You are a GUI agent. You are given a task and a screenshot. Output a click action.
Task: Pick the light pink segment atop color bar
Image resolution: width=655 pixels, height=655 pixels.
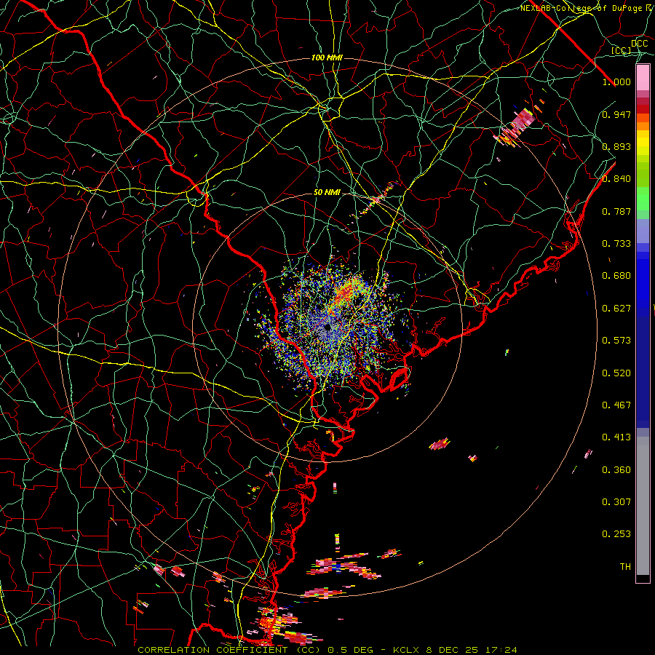643,78
